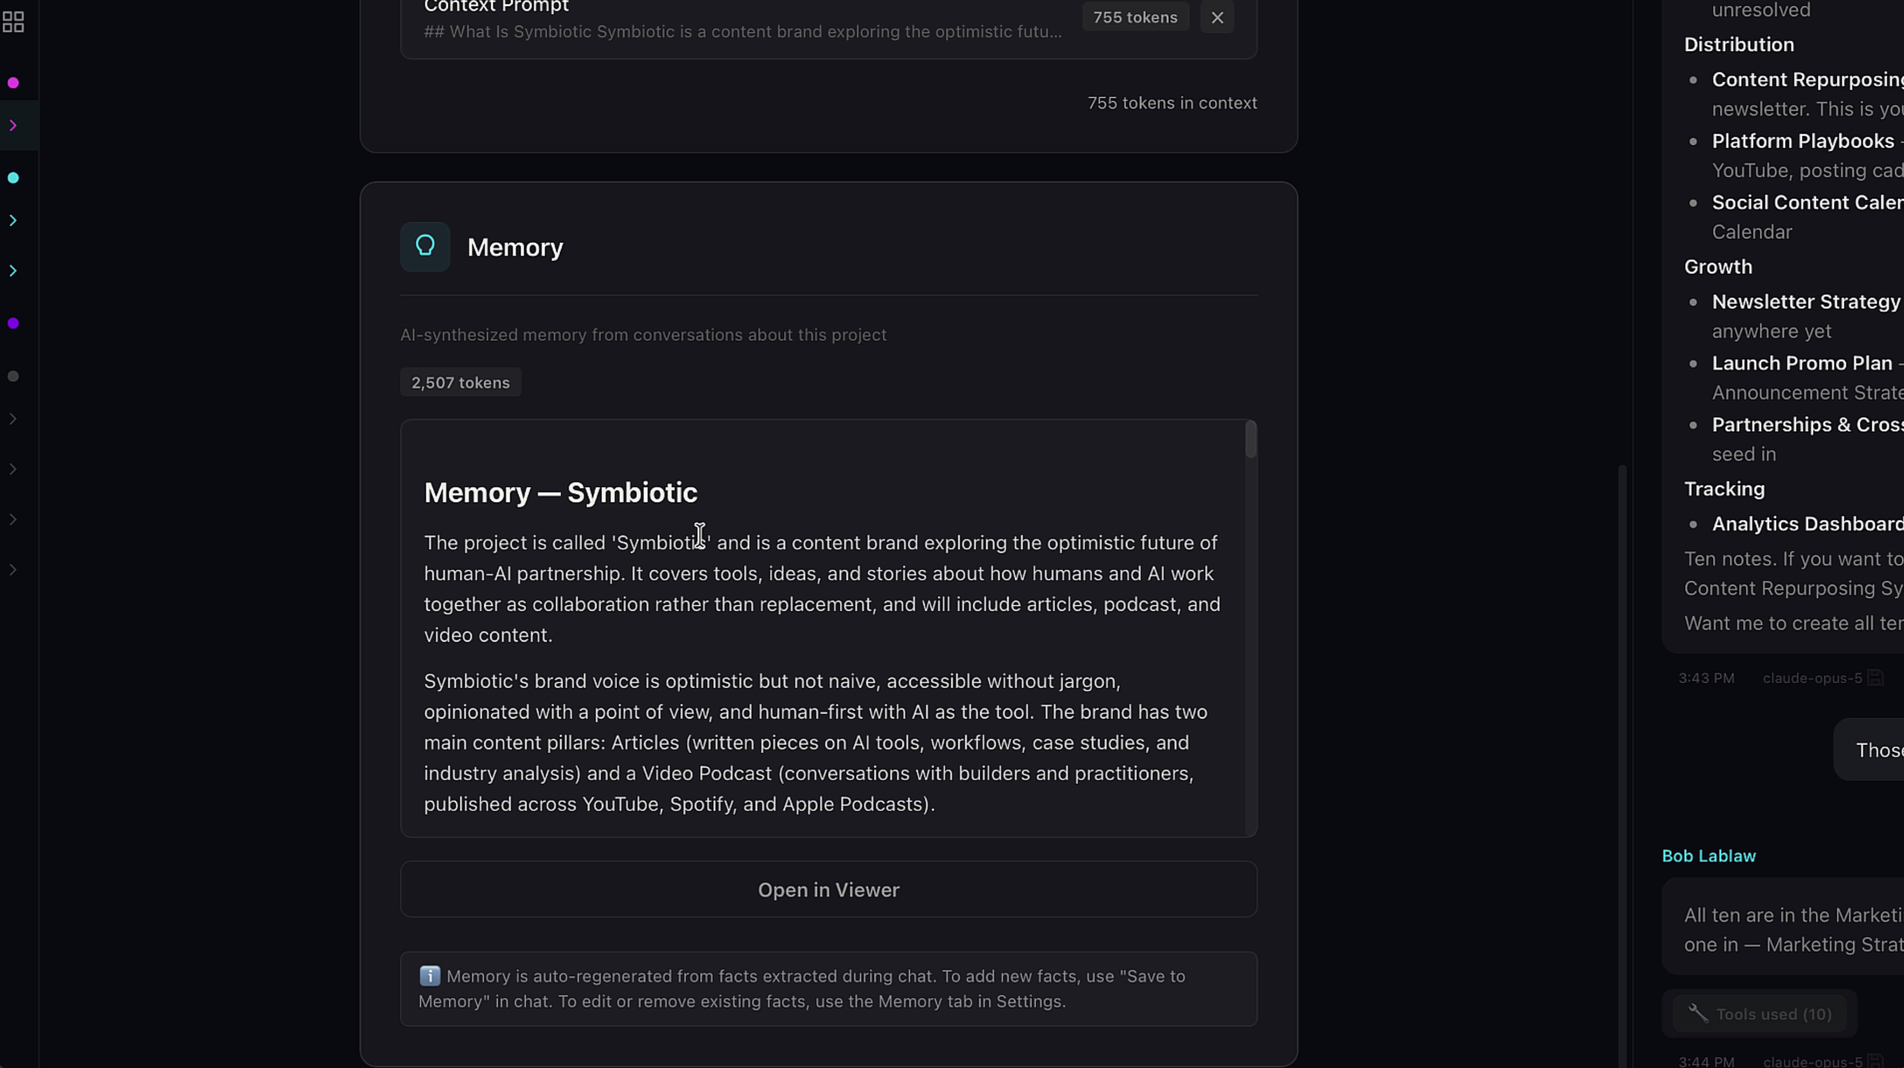The width and height of the screenshot is (1904, 1068).
Task: Expand the highlighted magenta chevron item
Action: coord(13,126)
